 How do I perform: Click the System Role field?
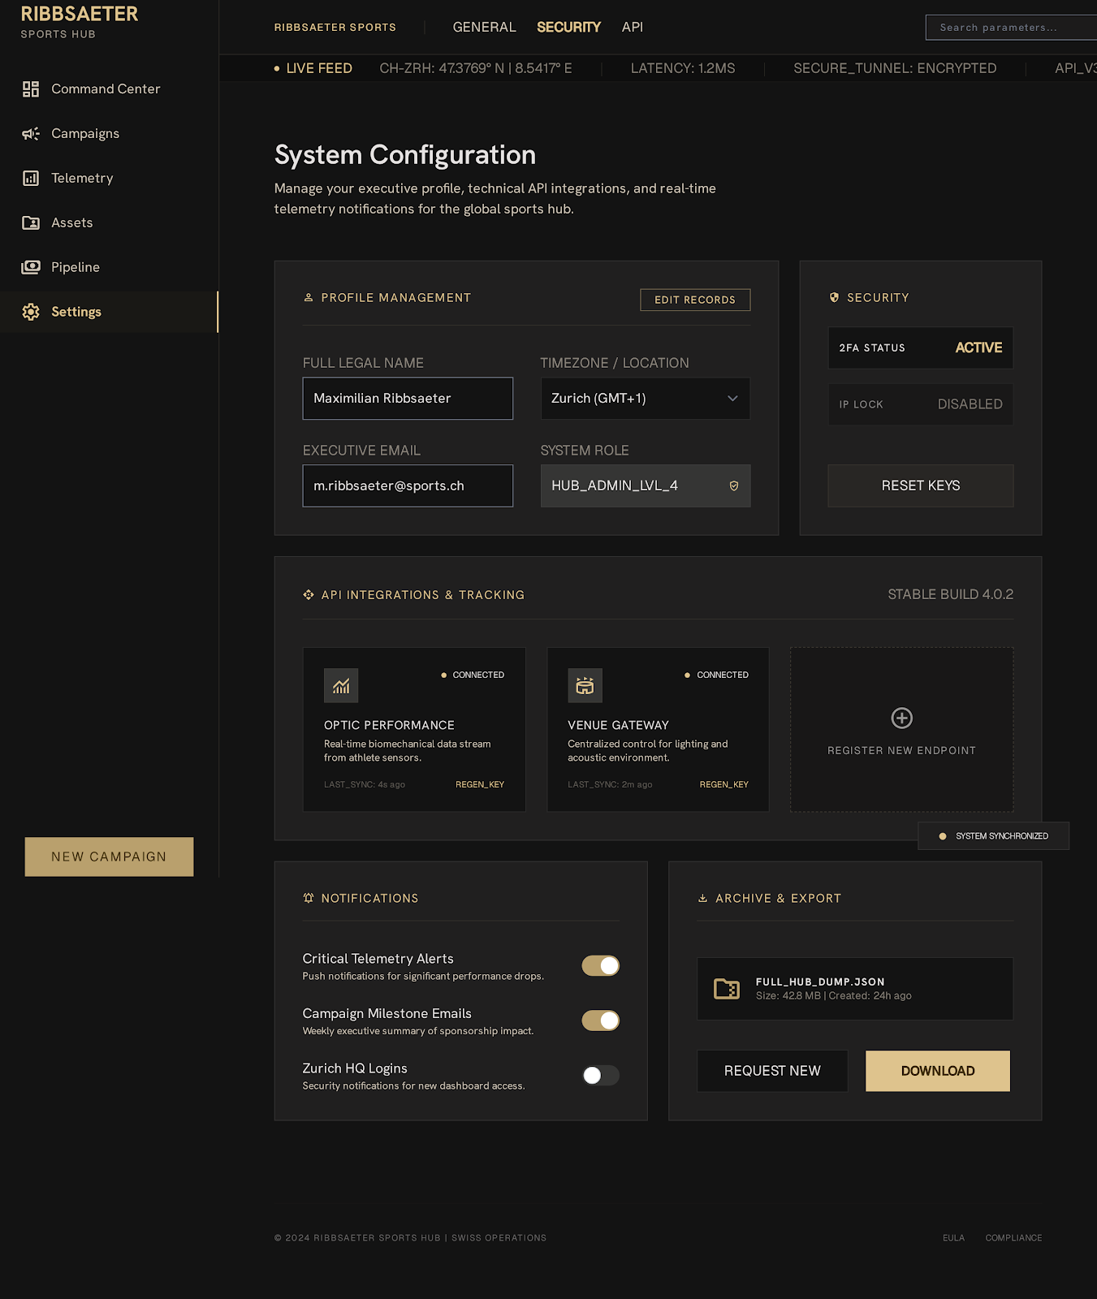pos(646,486)
